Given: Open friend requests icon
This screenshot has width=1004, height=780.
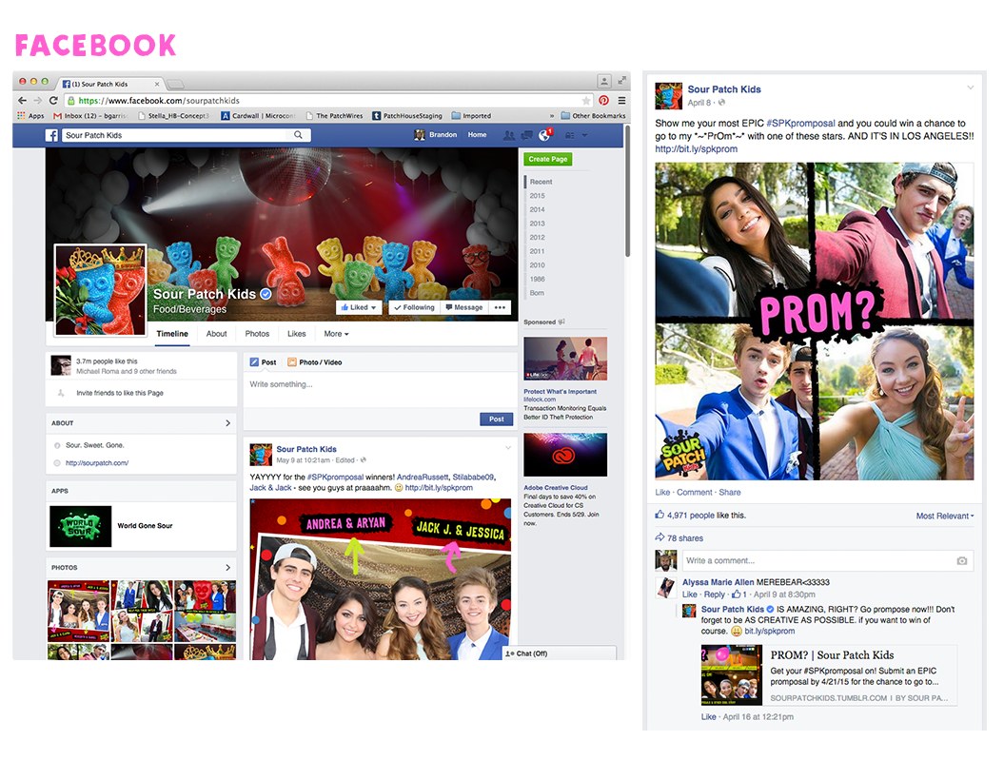Looking at the screenshot, I should [x=509, y=135].
